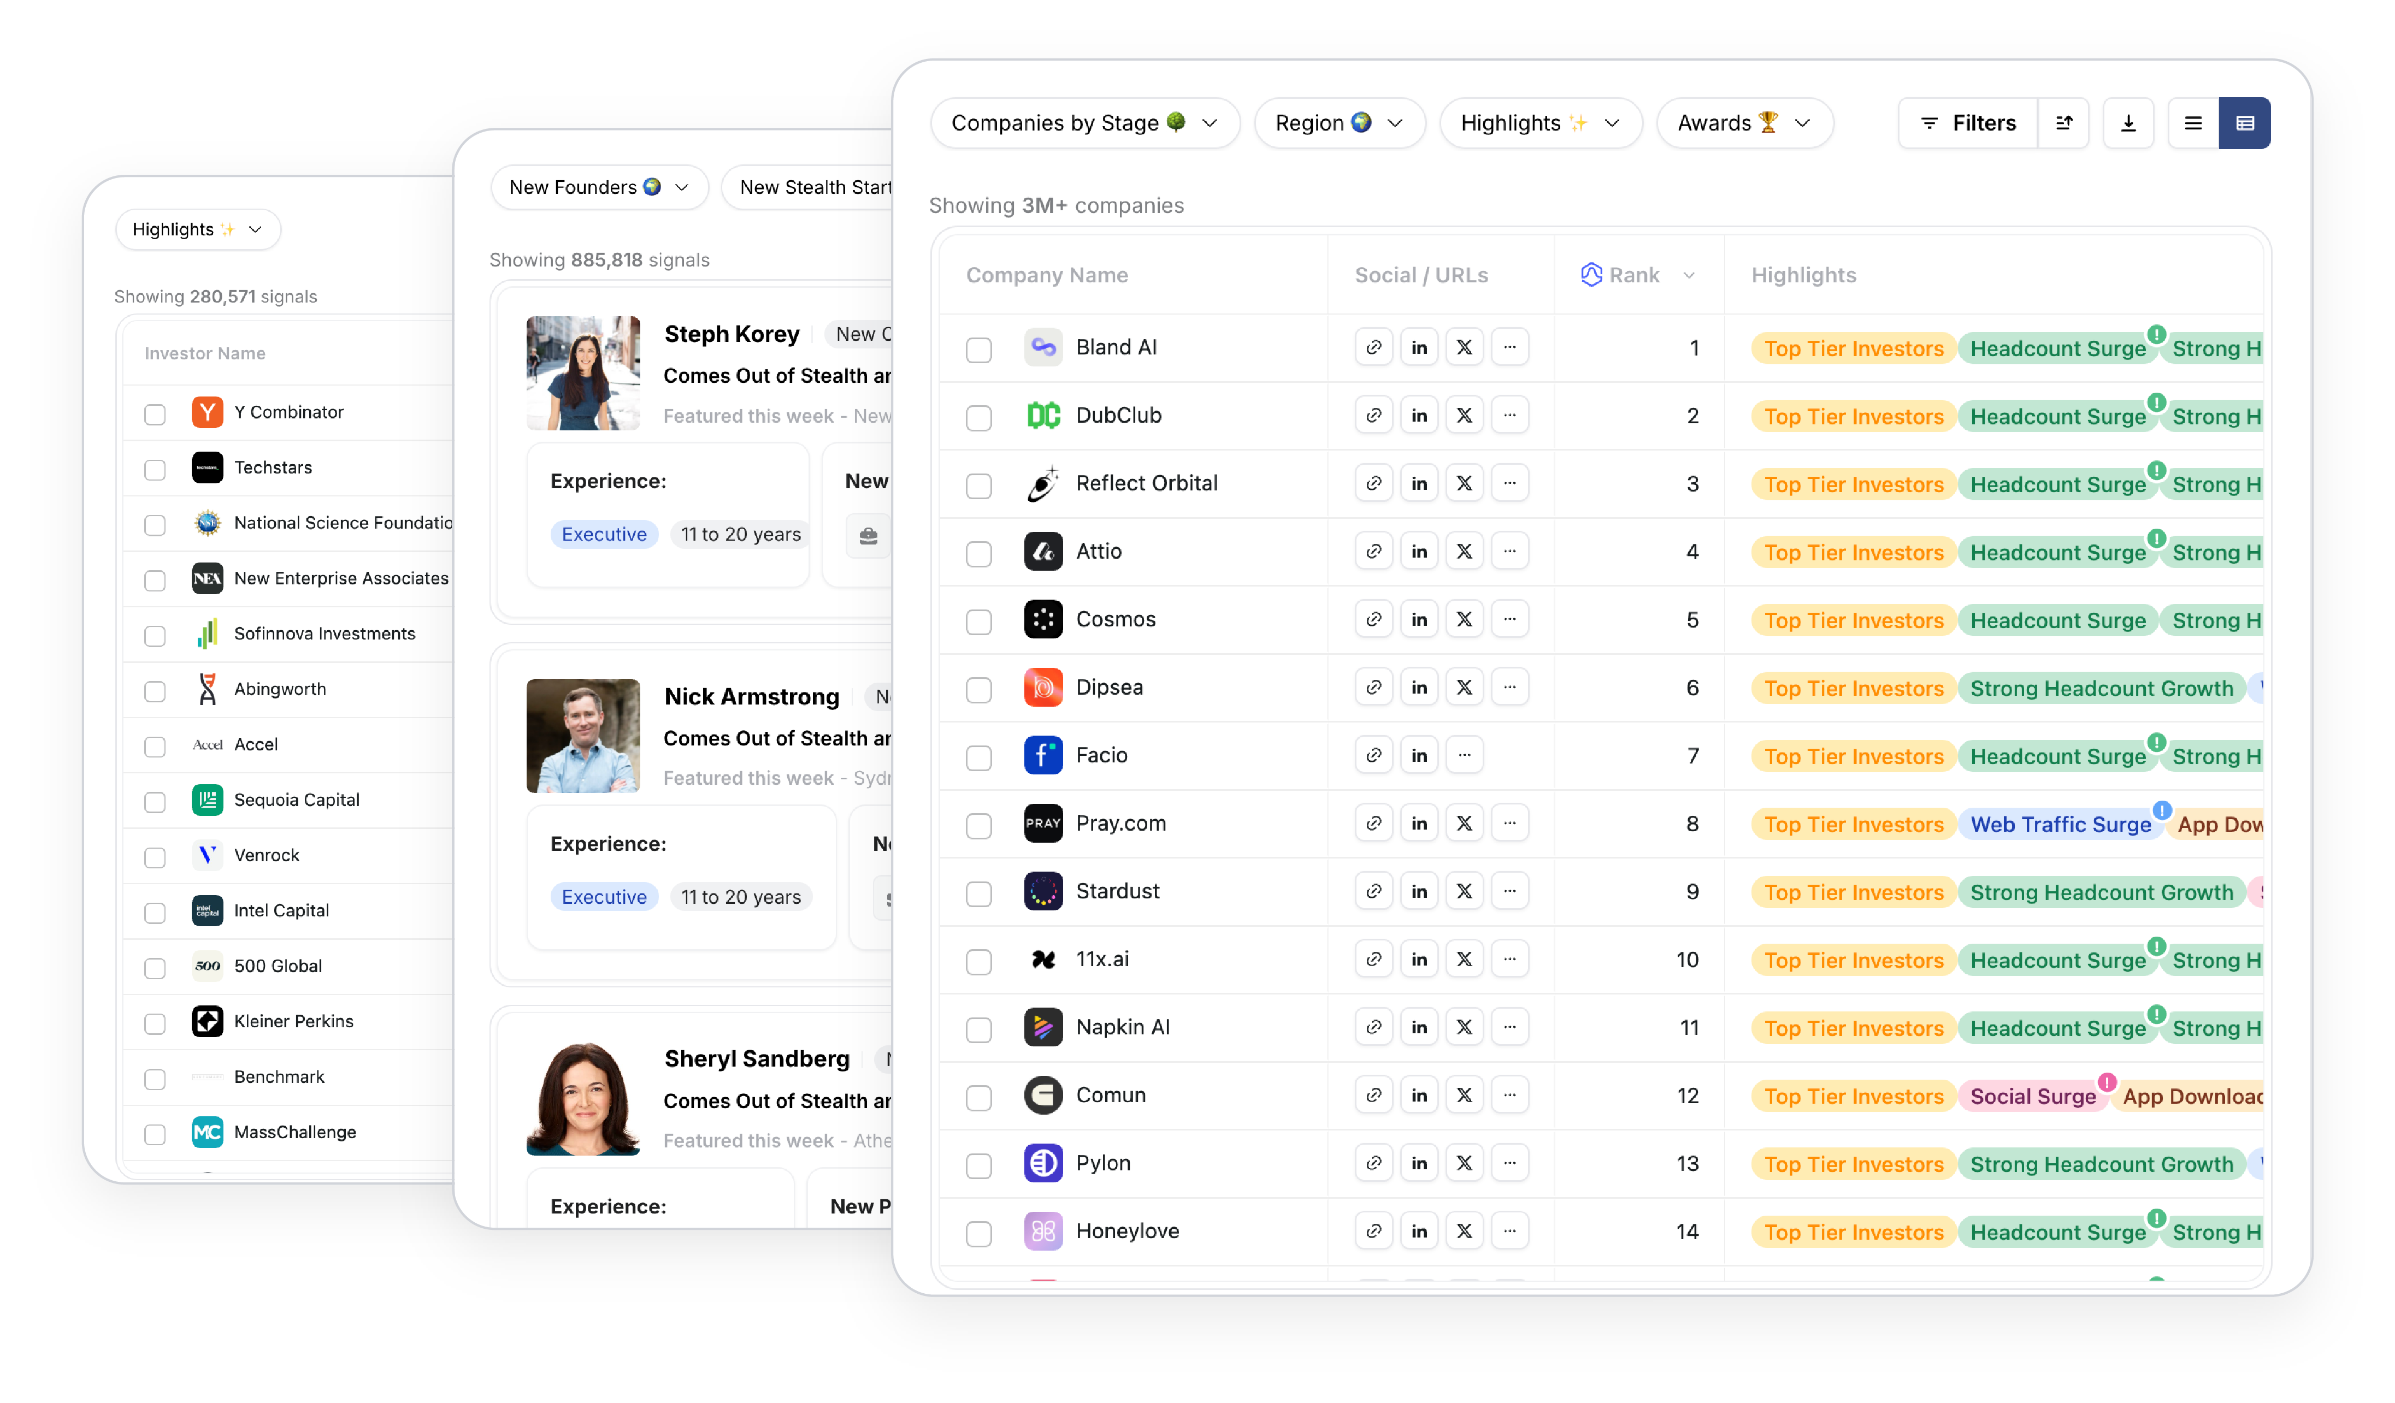Open the Kleiner Perkins investor name

[294, 1021]
